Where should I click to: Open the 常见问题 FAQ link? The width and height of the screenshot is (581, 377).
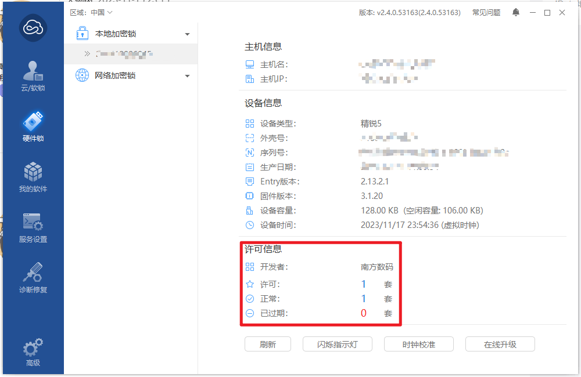486,12
